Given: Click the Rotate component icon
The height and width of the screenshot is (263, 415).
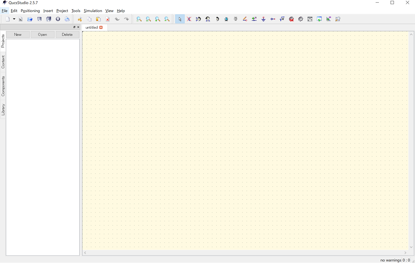Looking at the screenshot, I should [x=217, y=19].
